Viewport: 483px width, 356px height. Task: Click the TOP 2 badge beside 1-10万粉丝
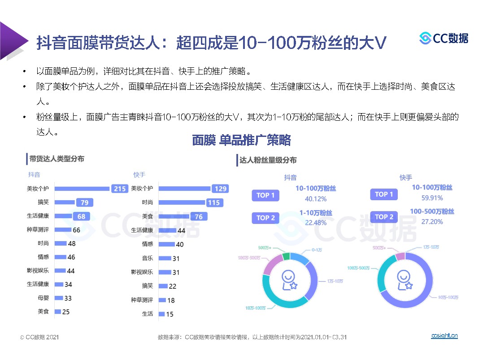point(265,218)
